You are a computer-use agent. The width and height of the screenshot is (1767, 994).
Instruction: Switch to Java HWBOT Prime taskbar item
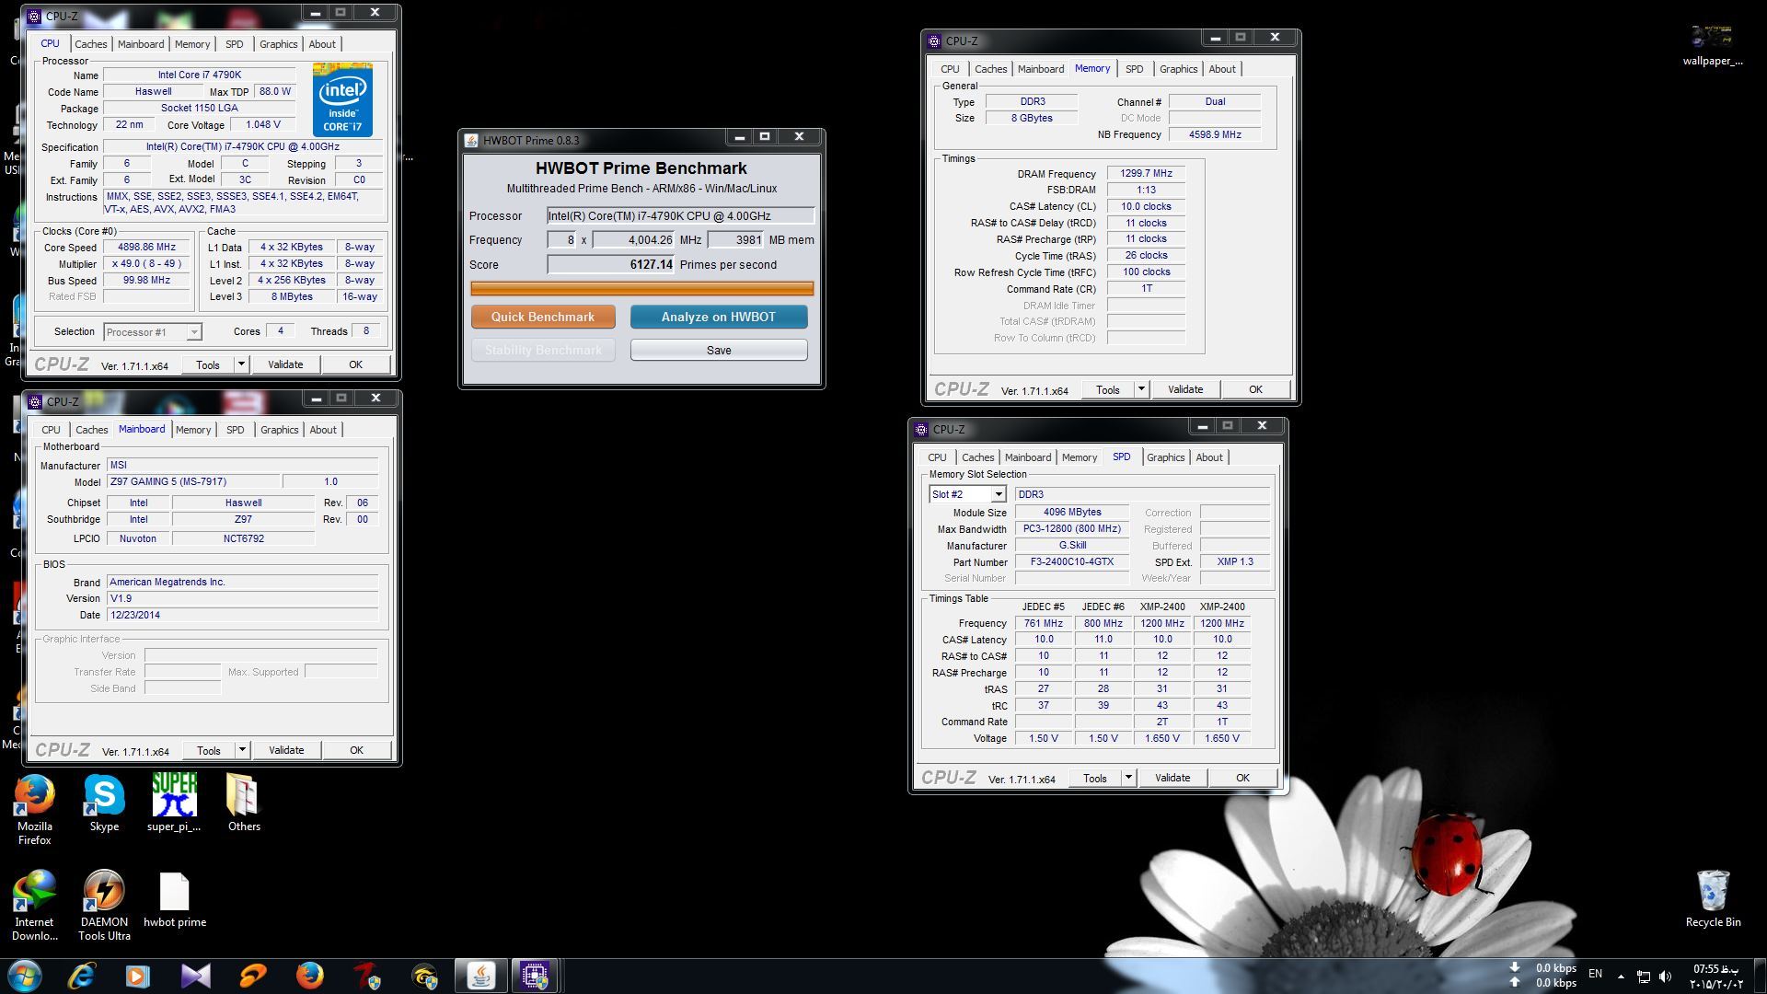click(x=480, y=976)
